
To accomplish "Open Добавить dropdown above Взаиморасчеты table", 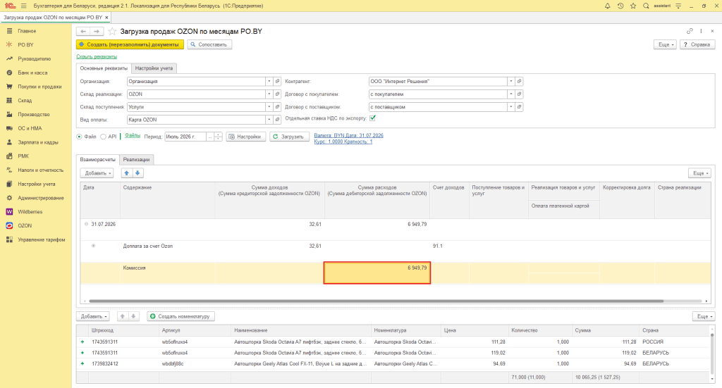I will [97, 173].
